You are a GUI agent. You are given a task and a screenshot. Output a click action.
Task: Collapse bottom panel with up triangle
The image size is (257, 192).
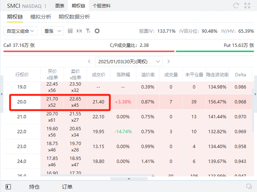click(129, 179)
